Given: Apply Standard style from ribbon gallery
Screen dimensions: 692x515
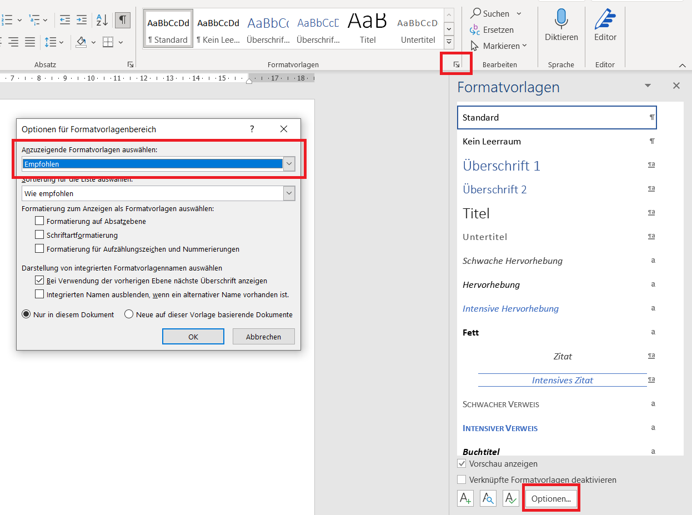Looking at the screenshot, I should click(x=168, y=29).
